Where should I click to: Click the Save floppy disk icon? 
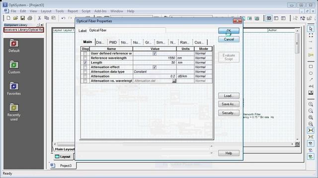(22, 18)
